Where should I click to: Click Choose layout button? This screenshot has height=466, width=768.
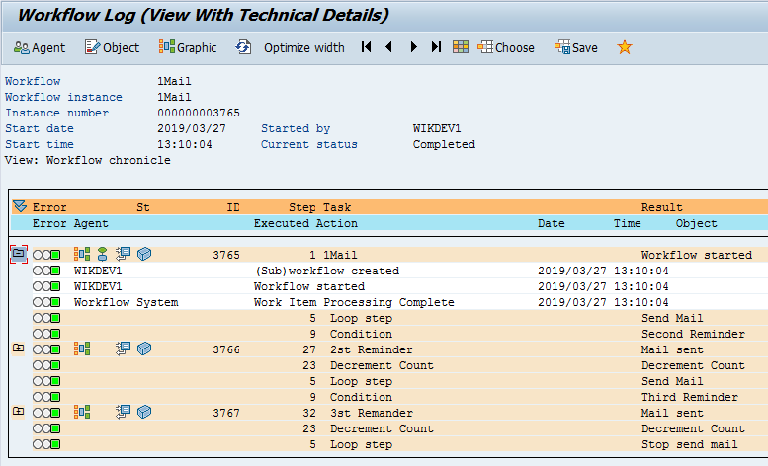click(506, 48)
